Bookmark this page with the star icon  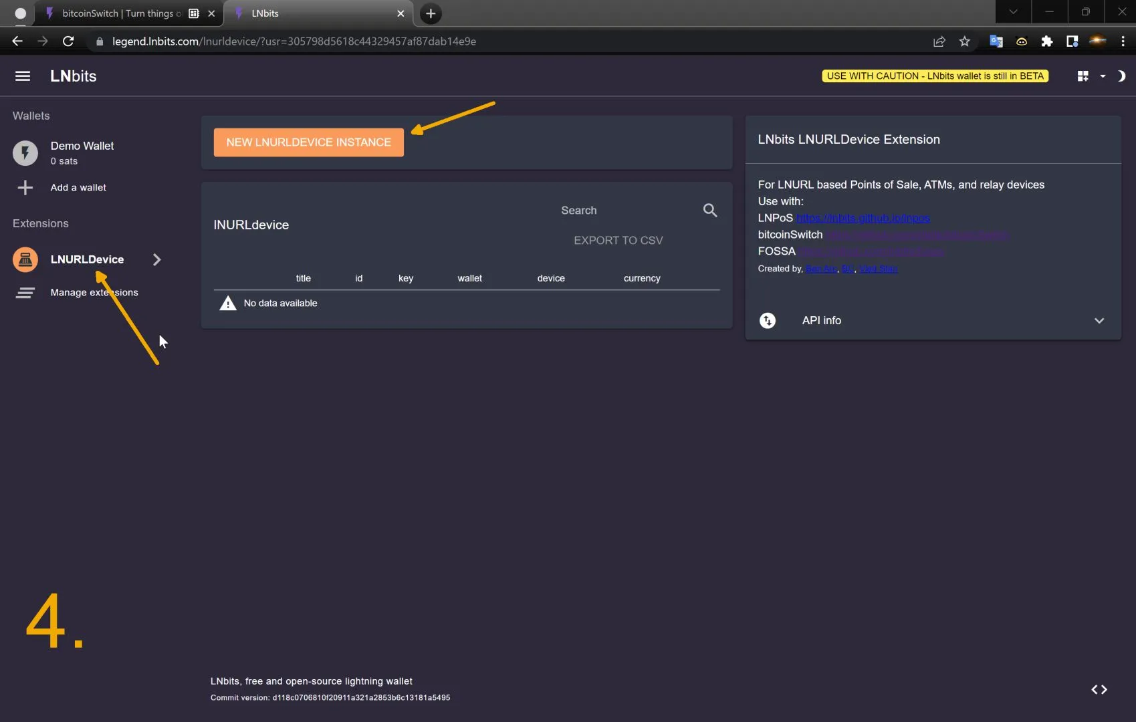pos(964,41)
